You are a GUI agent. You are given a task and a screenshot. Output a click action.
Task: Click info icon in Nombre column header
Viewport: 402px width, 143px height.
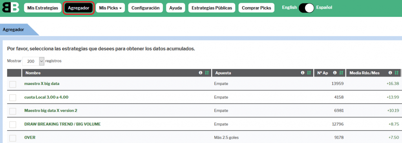click(x=201, y=73)
